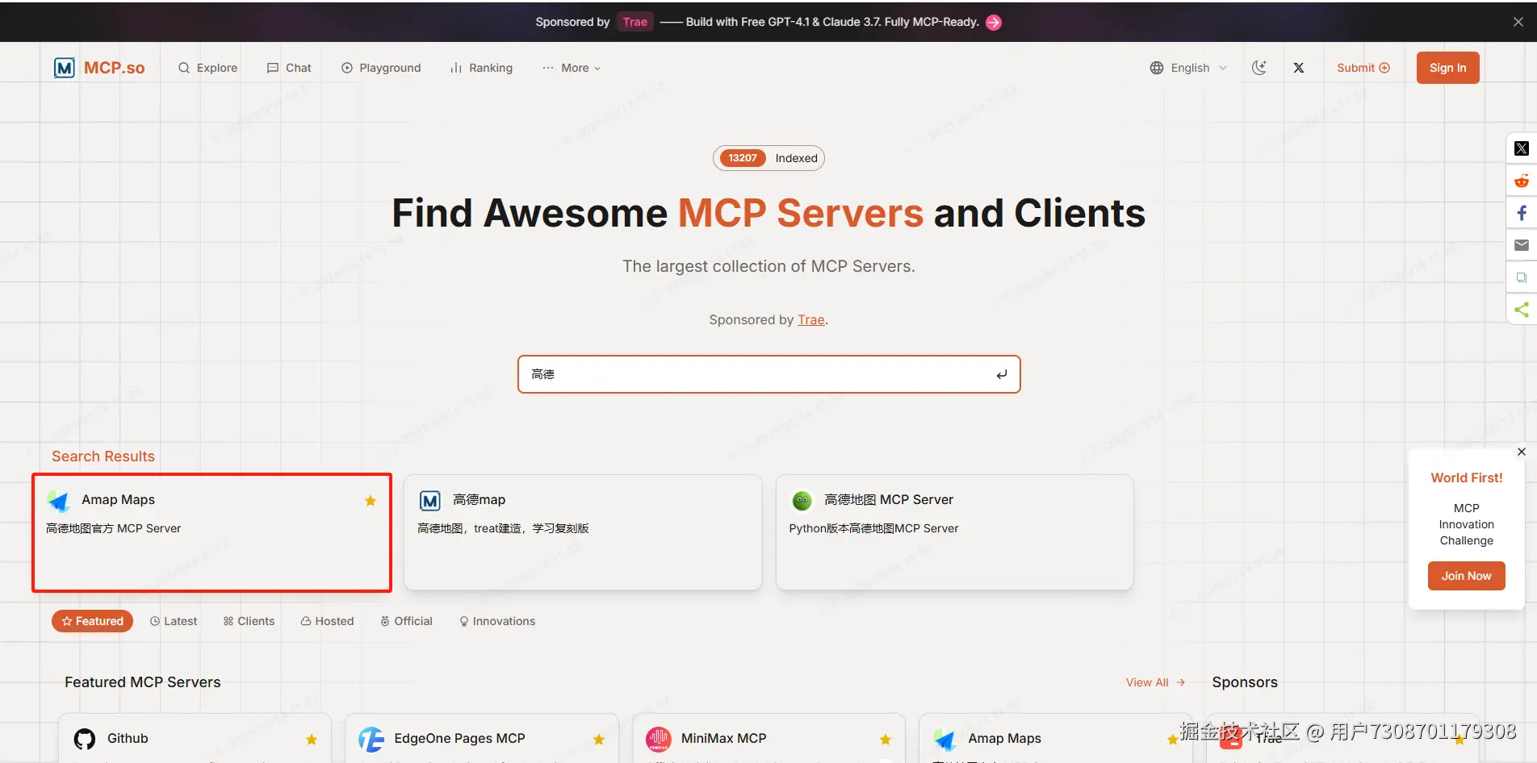The width and height of the screenshot is (1537, 763).
Task: Switch to the Innovations tab
Action: coord(497,621)
